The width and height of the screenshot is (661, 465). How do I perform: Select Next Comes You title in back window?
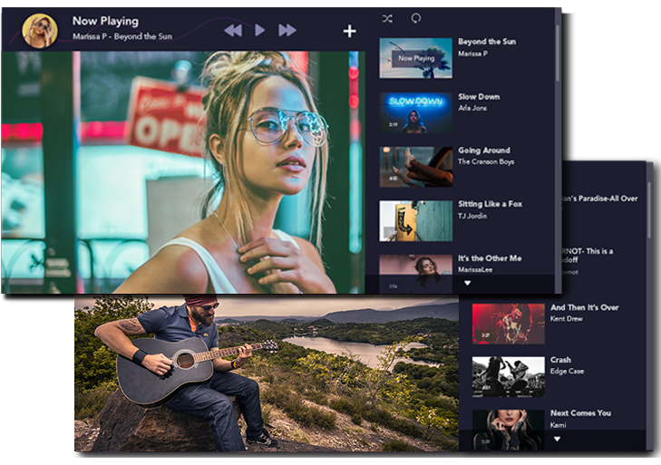(580, 413)
